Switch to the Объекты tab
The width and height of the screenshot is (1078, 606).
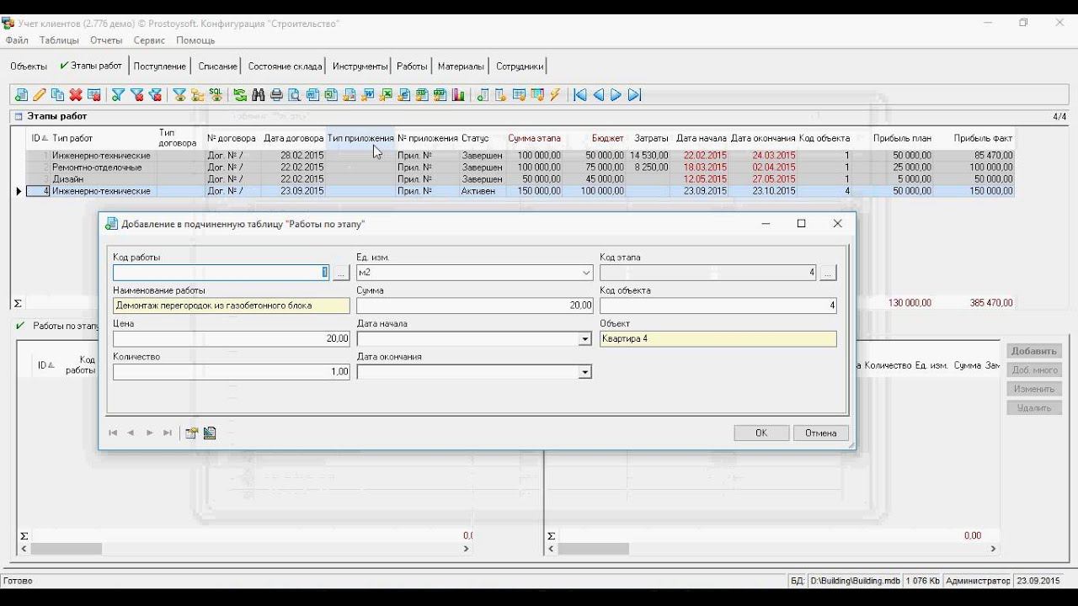coord(29,66)
